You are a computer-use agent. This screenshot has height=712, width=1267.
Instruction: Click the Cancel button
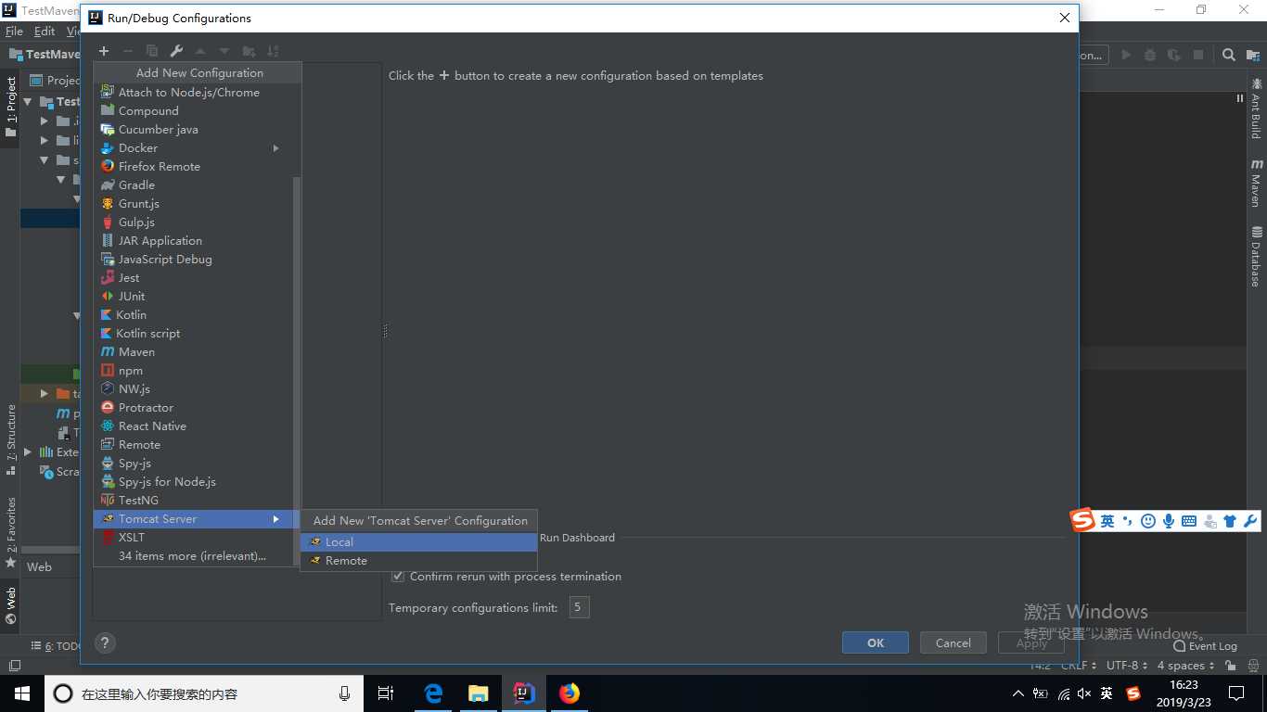[953, 642]
